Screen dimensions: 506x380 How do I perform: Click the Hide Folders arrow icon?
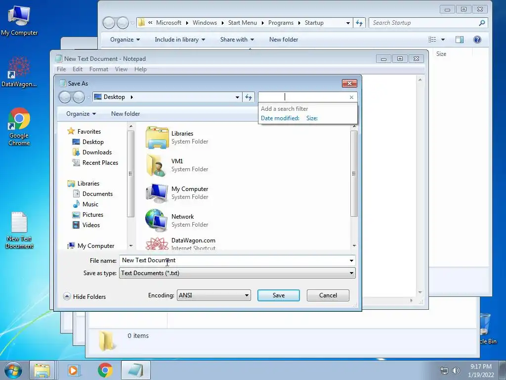tap(67, 296)
